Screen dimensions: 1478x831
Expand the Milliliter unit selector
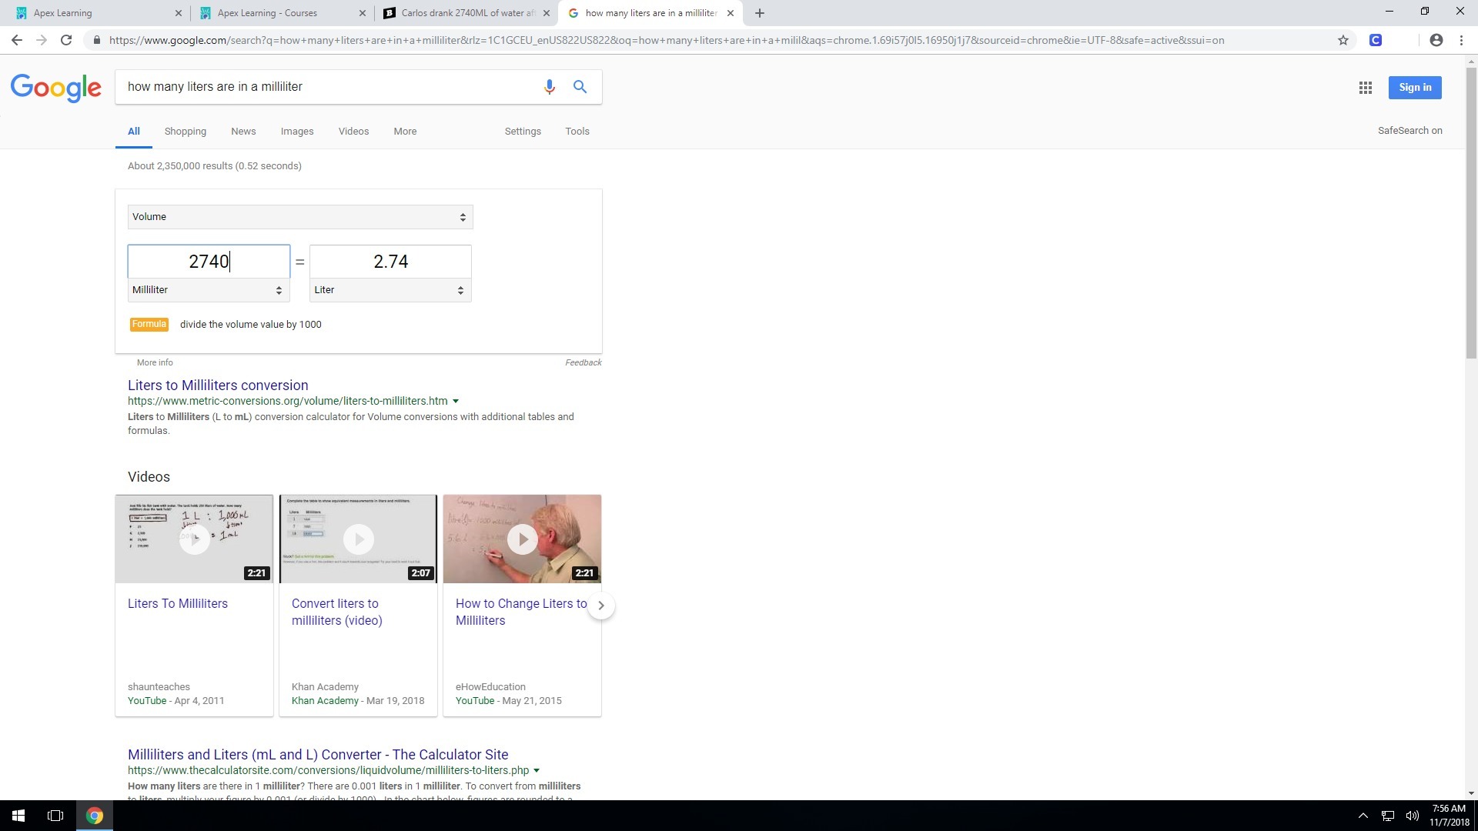click(x=208, y=290)
